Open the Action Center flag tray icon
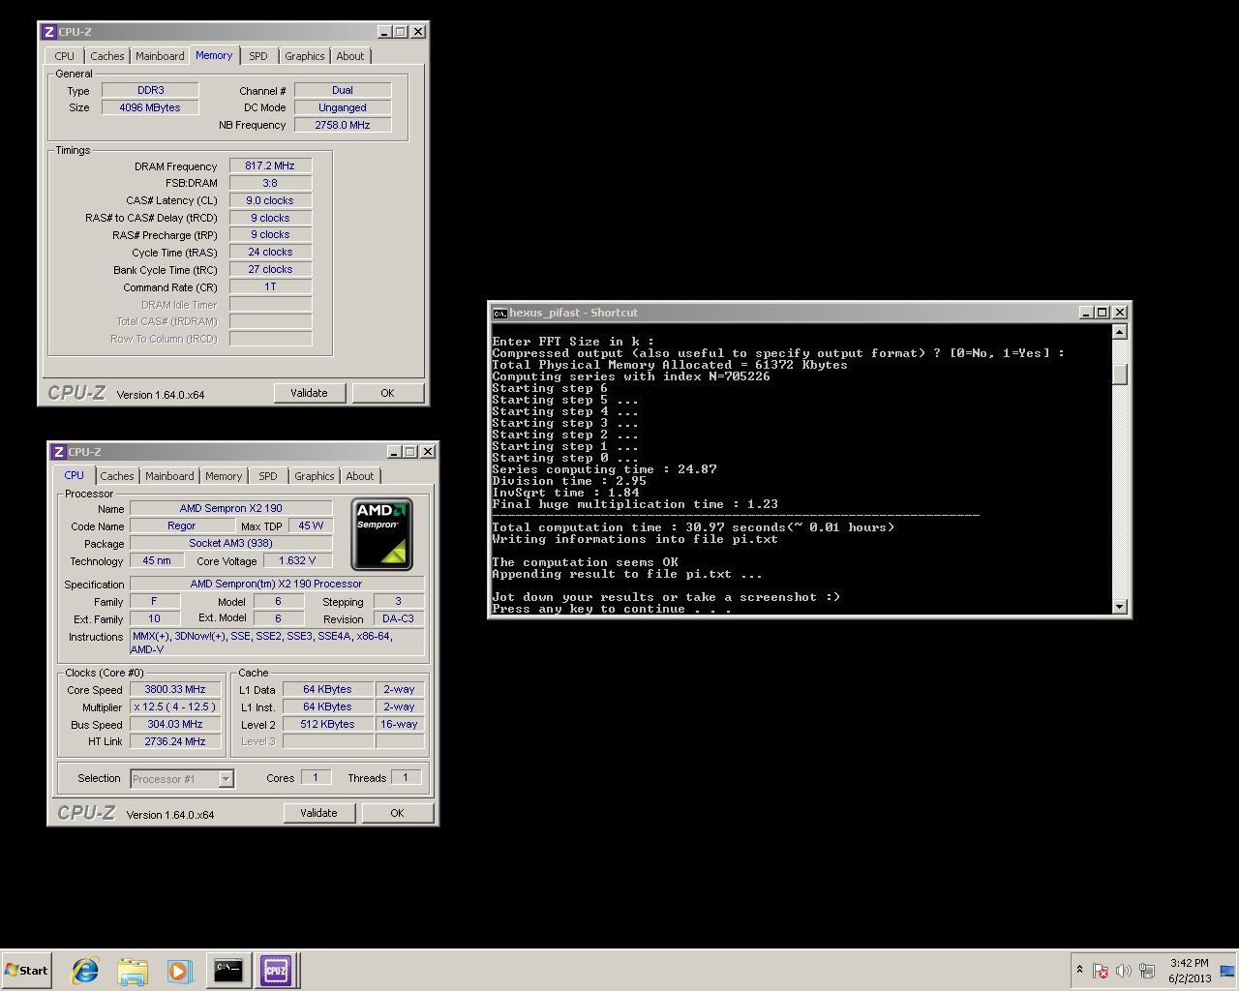Viewport: 1239px width, 991px height. (1101, 970)
